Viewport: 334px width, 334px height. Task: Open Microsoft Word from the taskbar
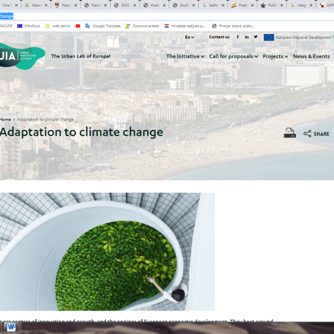[11, 328]
